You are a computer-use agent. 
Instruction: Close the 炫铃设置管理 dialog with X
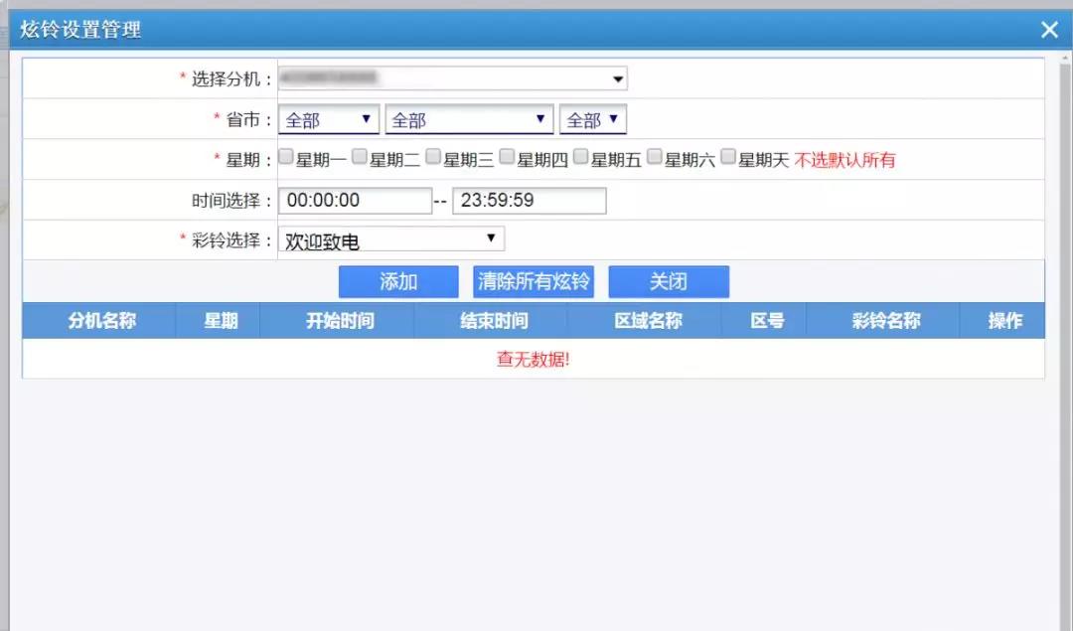[1049, 30]
